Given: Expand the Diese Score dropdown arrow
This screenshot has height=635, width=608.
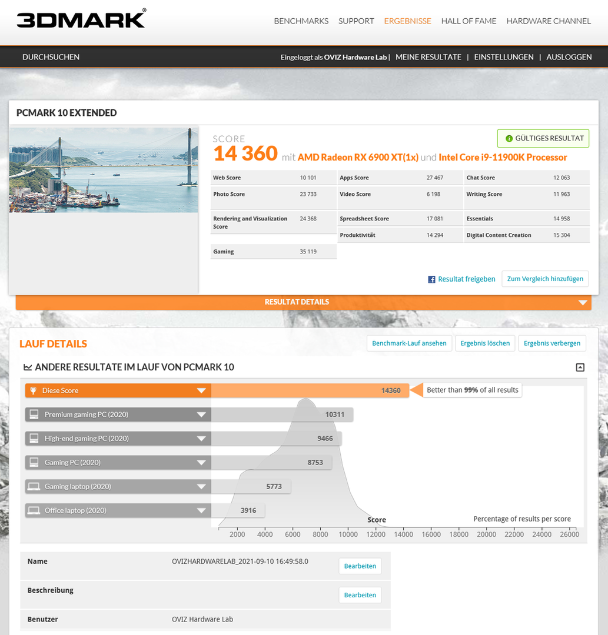Looking at the screenshot, I should [201, 391].
